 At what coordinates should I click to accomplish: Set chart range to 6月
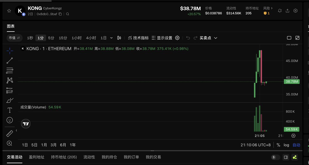pyautogui.click(x=63, y=145)
